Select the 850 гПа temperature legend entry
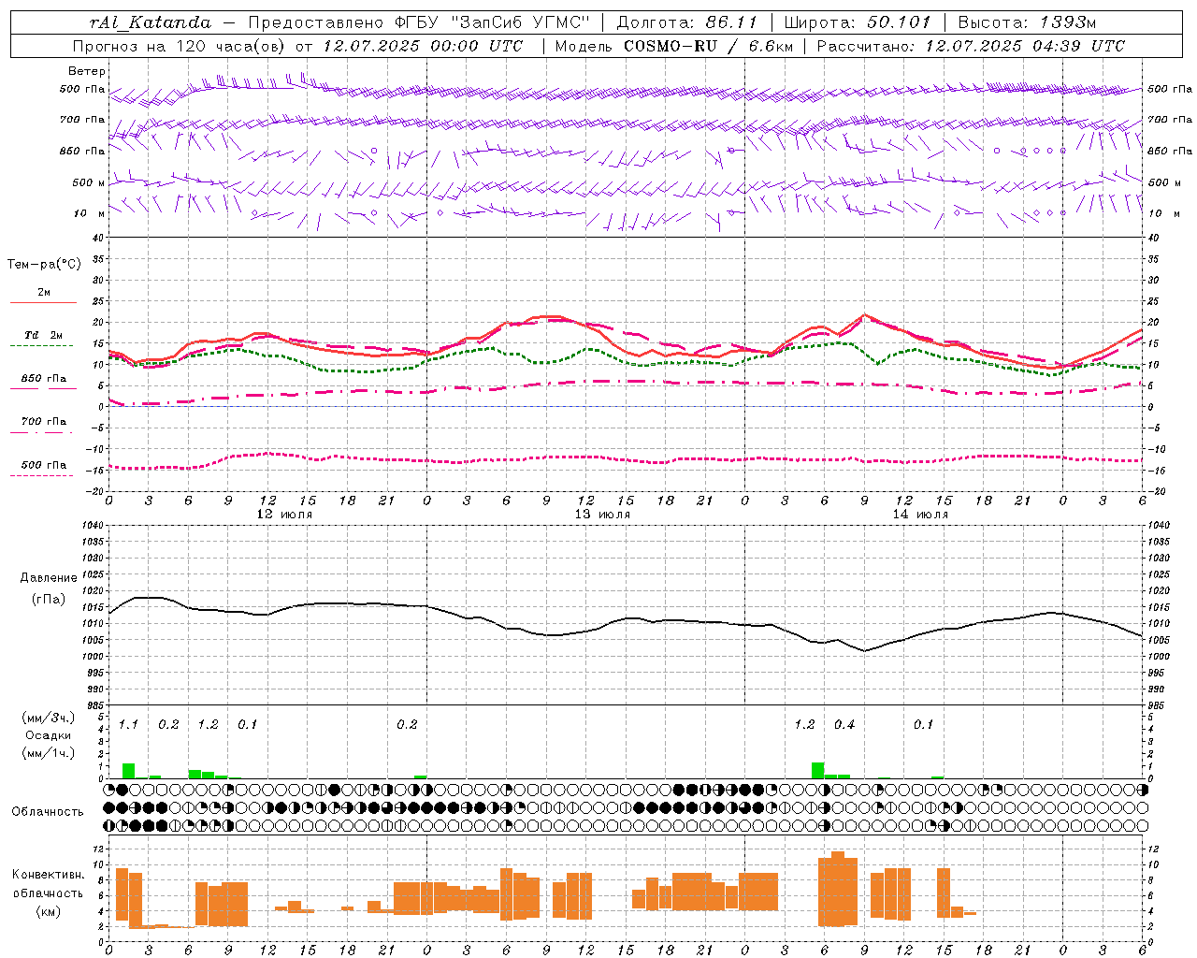 click(x=43, y=378)
